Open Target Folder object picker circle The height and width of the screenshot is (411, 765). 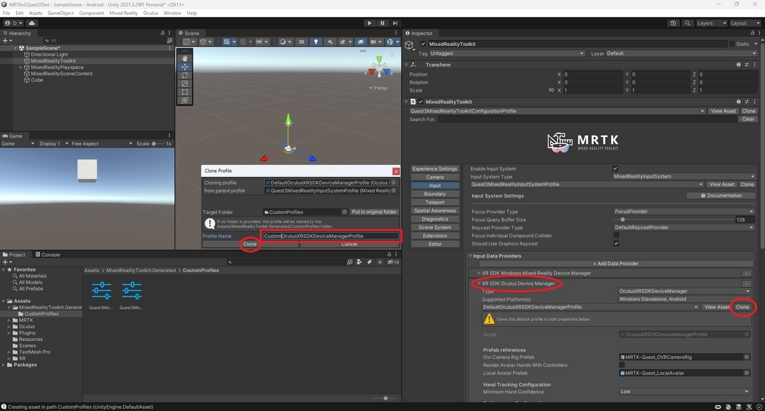345,212
